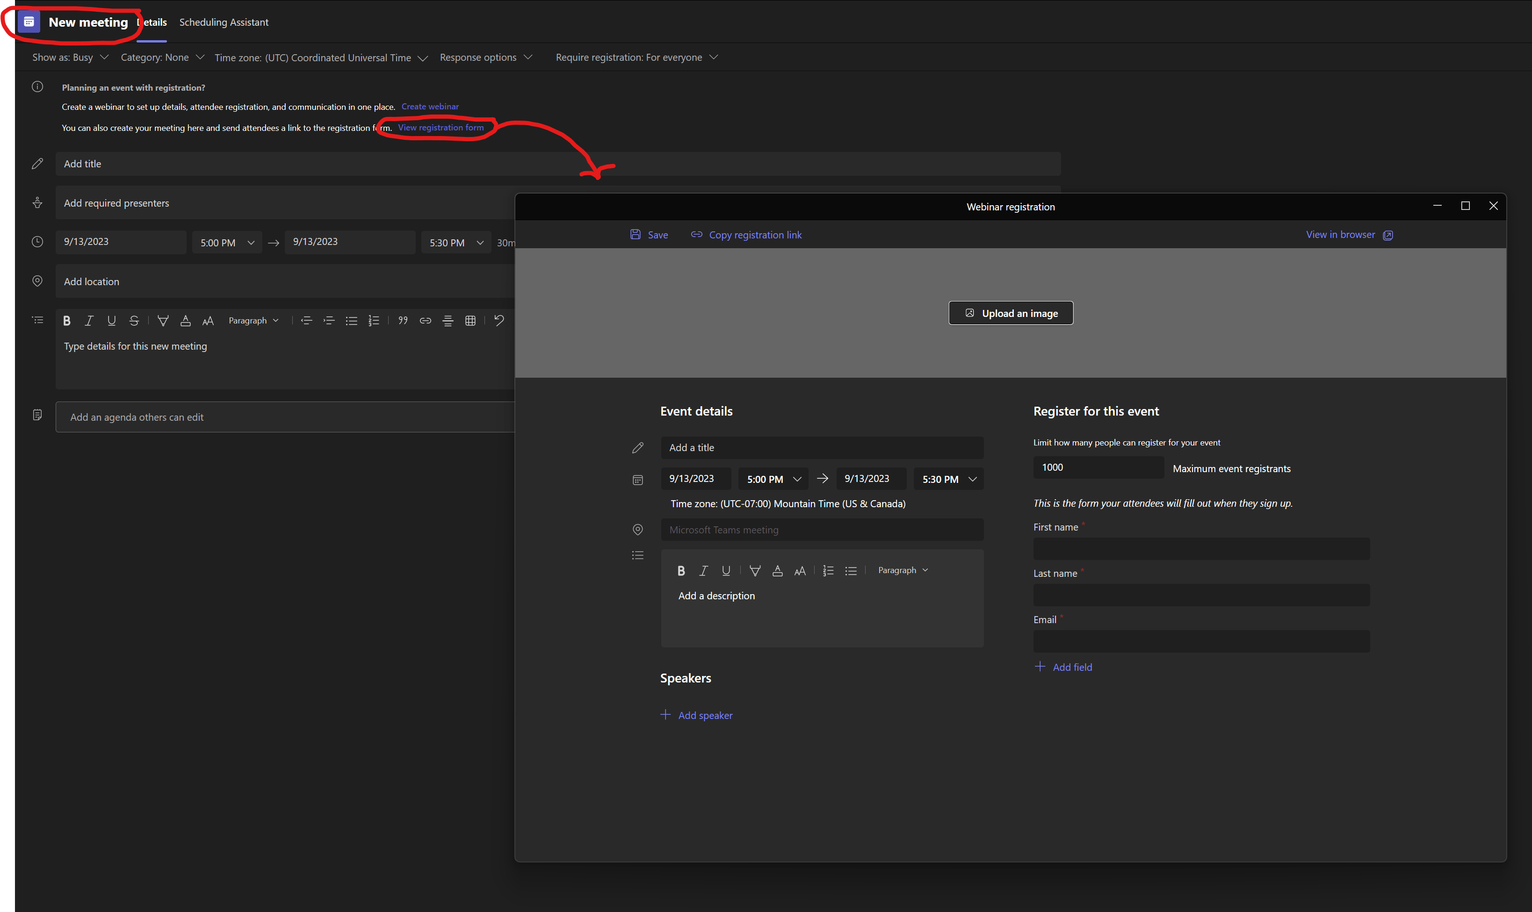Click the undo icon in the details toolbar

[499, 321]
